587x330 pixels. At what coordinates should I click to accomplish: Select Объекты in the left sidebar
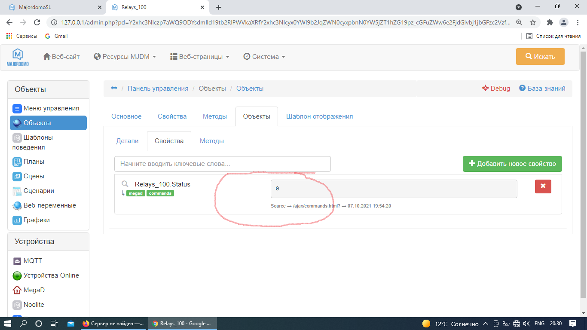click(x=48, y=123)
